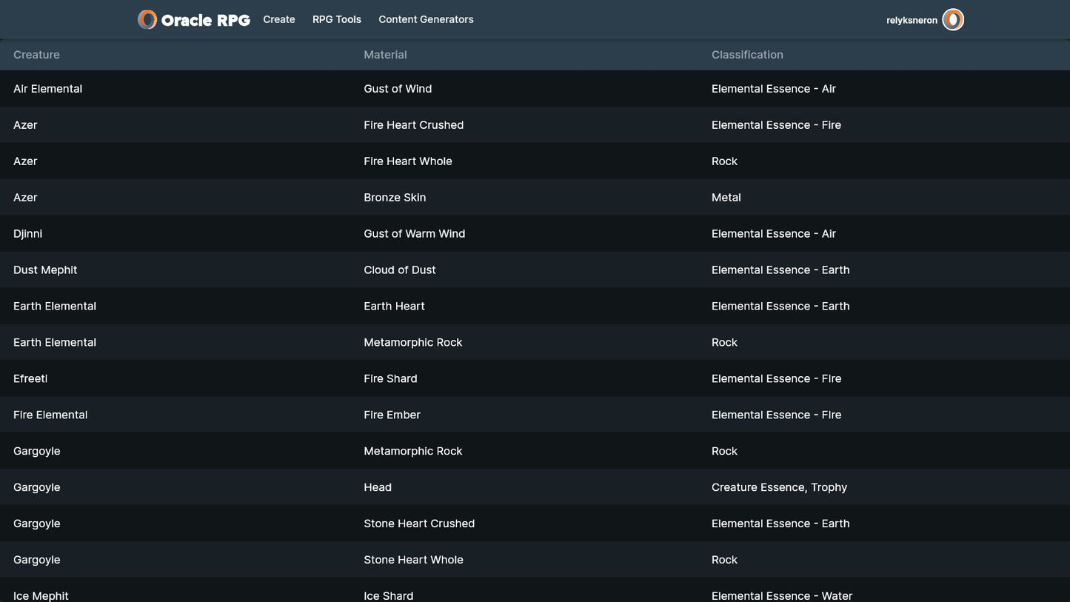
Task: Click the Stone Heart Crushed material
Action: tap(419, 524)
